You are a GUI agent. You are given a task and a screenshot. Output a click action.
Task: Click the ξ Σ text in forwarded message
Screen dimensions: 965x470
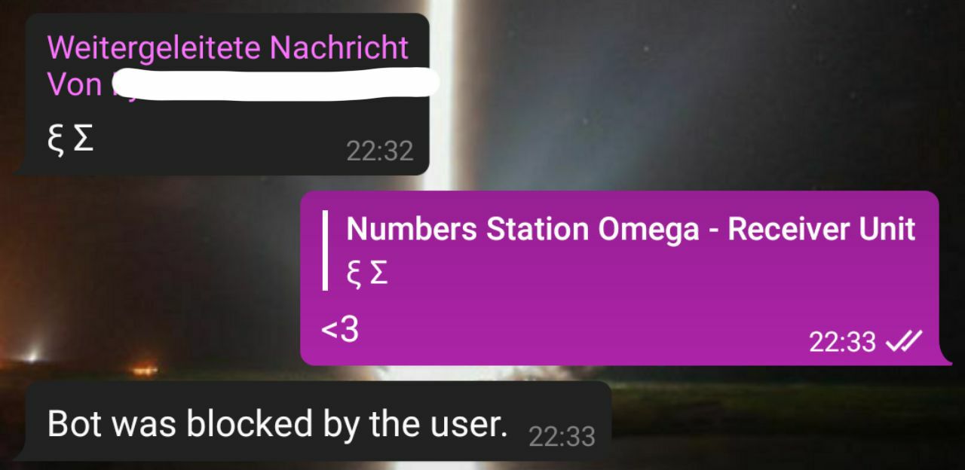point(71,139)
